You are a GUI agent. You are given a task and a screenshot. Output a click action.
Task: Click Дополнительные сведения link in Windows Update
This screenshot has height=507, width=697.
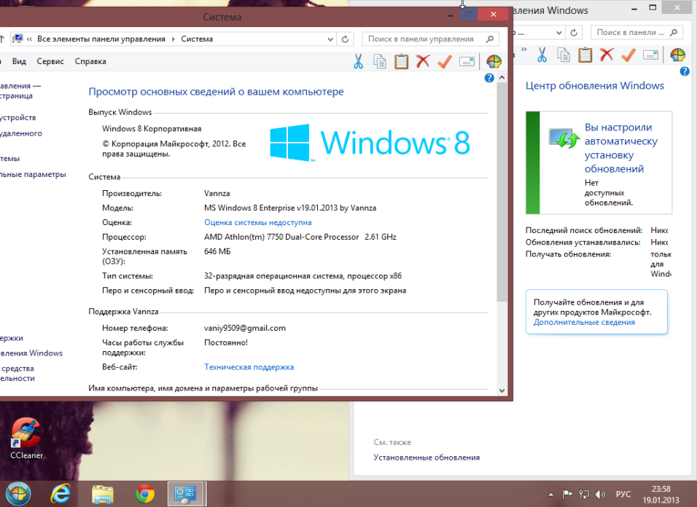(x=584, y=322)
